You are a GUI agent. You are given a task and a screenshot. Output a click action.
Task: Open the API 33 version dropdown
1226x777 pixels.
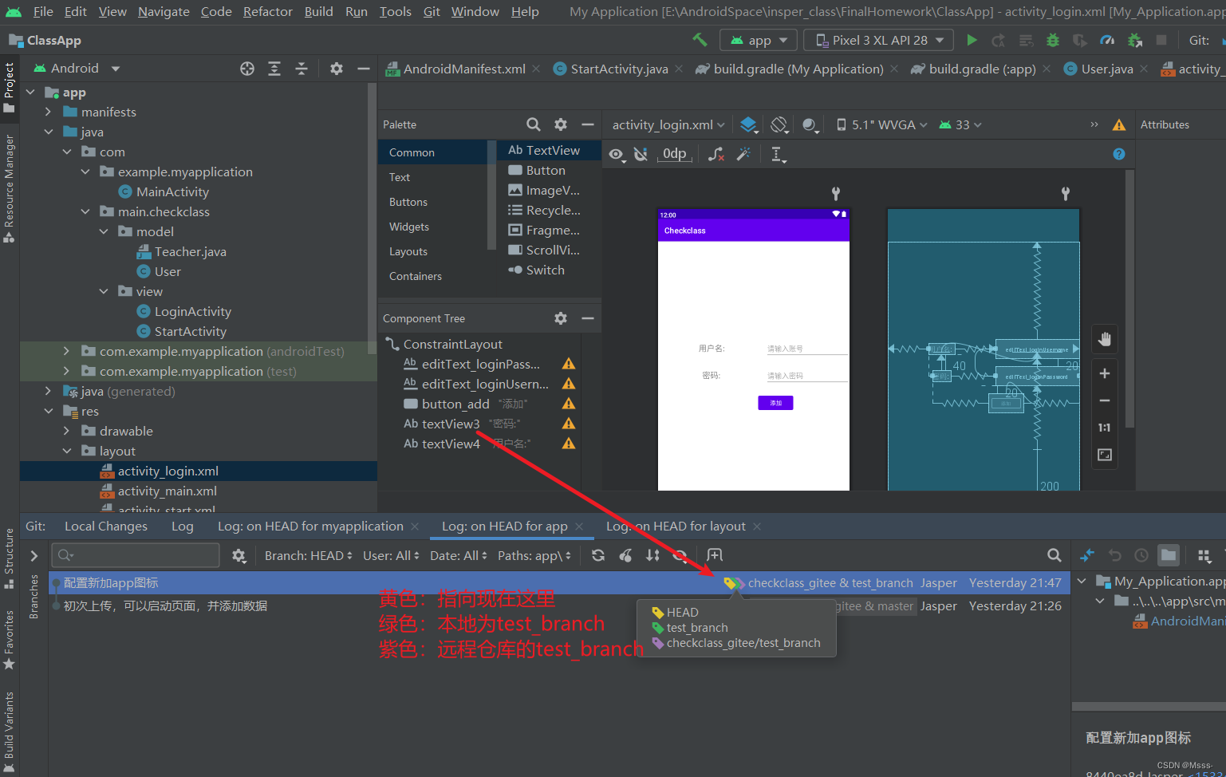coord(960,124)
